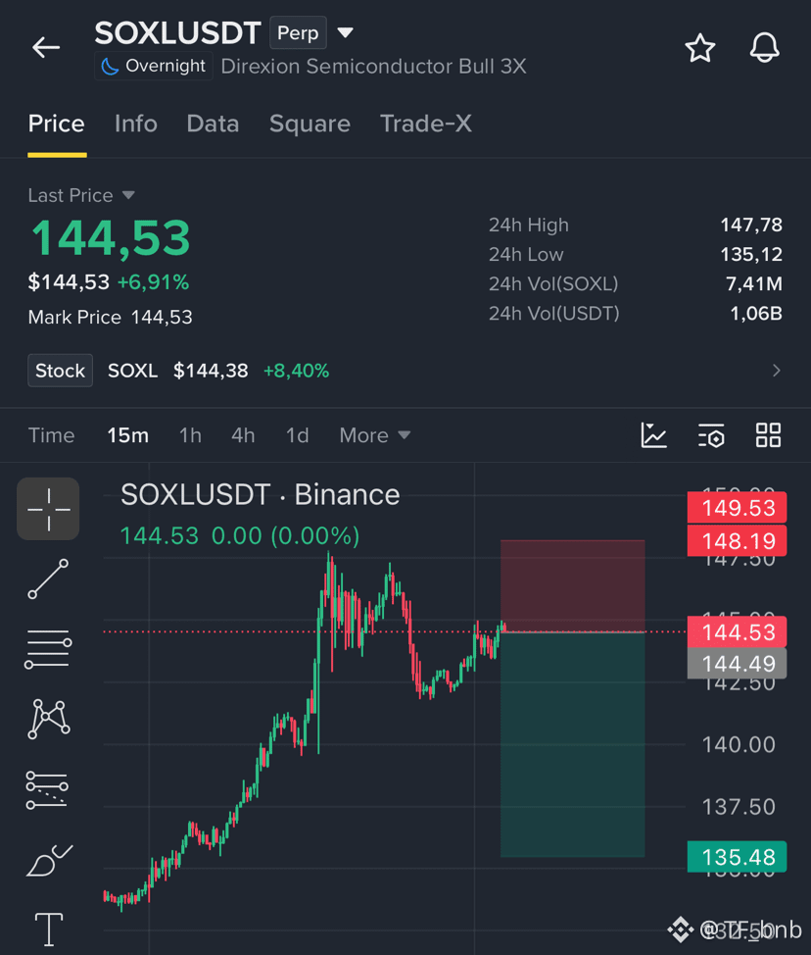811x955 pixels.
Task: Select the 15m interval
Action: pos(127,435)
